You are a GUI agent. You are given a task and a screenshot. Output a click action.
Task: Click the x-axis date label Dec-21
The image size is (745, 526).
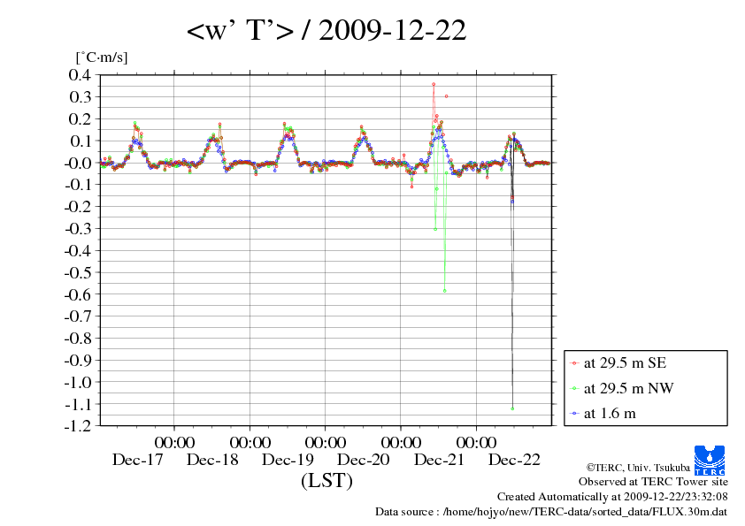coord(439,460)
